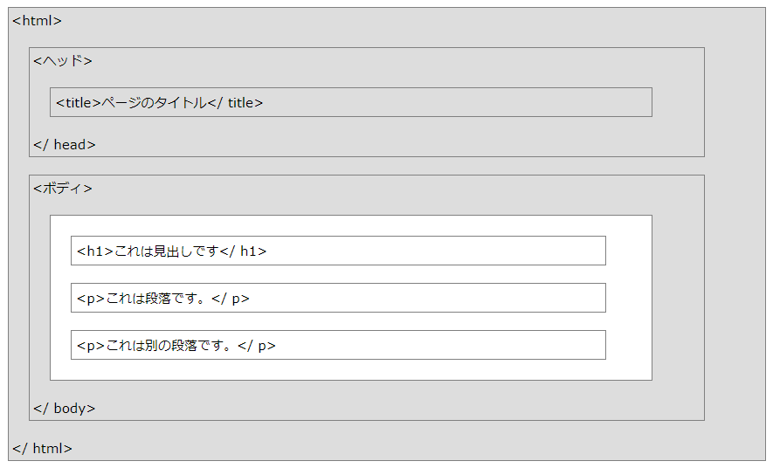Click the h1 box これは見出しです
This screenshot has width=773, height=468.
pos(338,251)
